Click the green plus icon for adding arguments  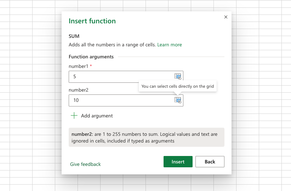(74, 116)
